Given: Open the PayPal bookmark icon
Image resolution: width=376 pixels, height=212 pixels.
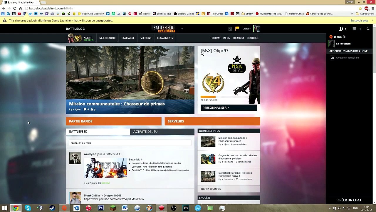Looking at the screenshot, I should click(108, 14).
